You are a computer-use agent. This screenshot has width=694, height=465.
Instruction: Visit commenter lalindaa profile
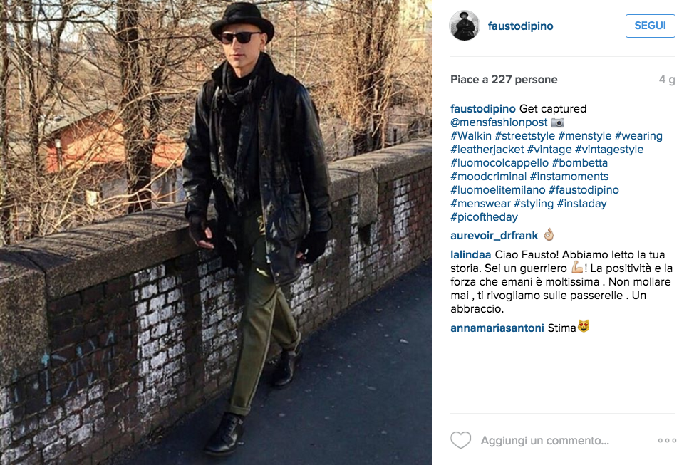pos(470,255)
